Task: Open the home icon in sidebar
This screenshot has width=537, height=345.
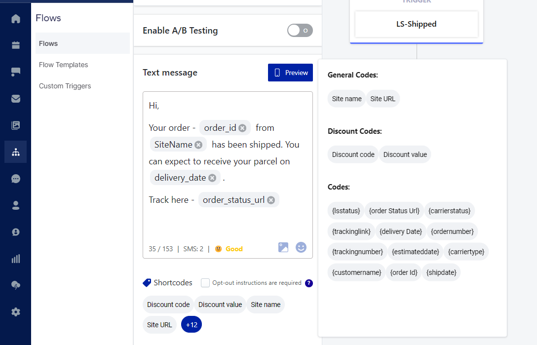Action: 16,19
